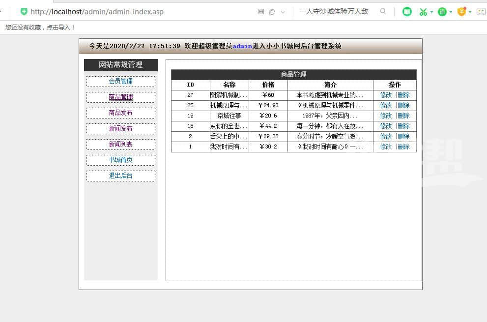Open 新闻列表 in the sidebar
Viewport: 487px width, 322px height.
pyautogui.click(x=120, y=145)
